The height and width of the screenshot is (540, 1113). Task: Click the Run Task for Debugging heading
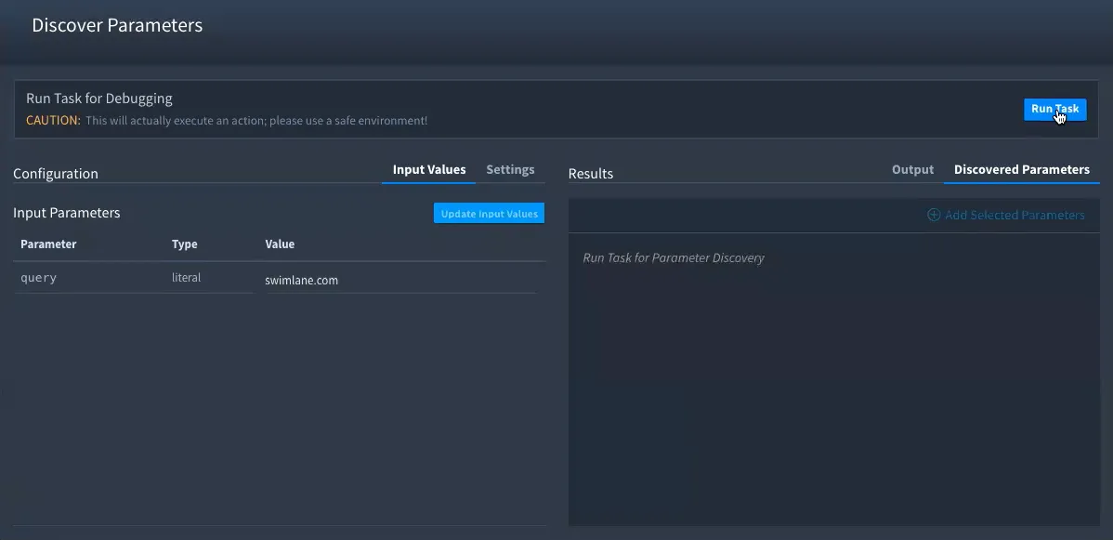pyautogui.click(x=99, y=98)
